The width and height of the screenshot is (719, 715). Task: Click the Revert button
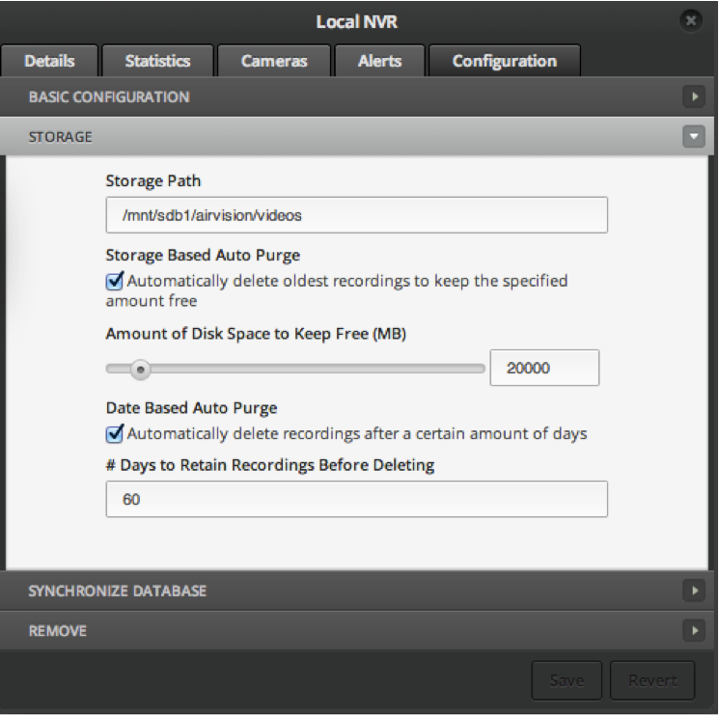[652, 680]
